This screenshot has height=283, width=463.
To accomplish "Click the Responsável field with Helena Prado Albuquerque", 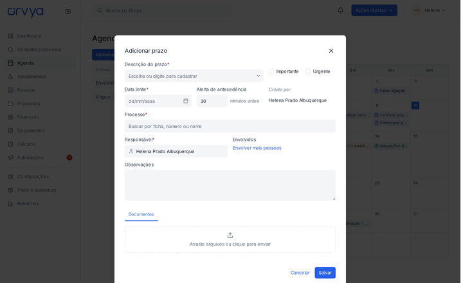I will pyautogui.click(x=176, y=151).
